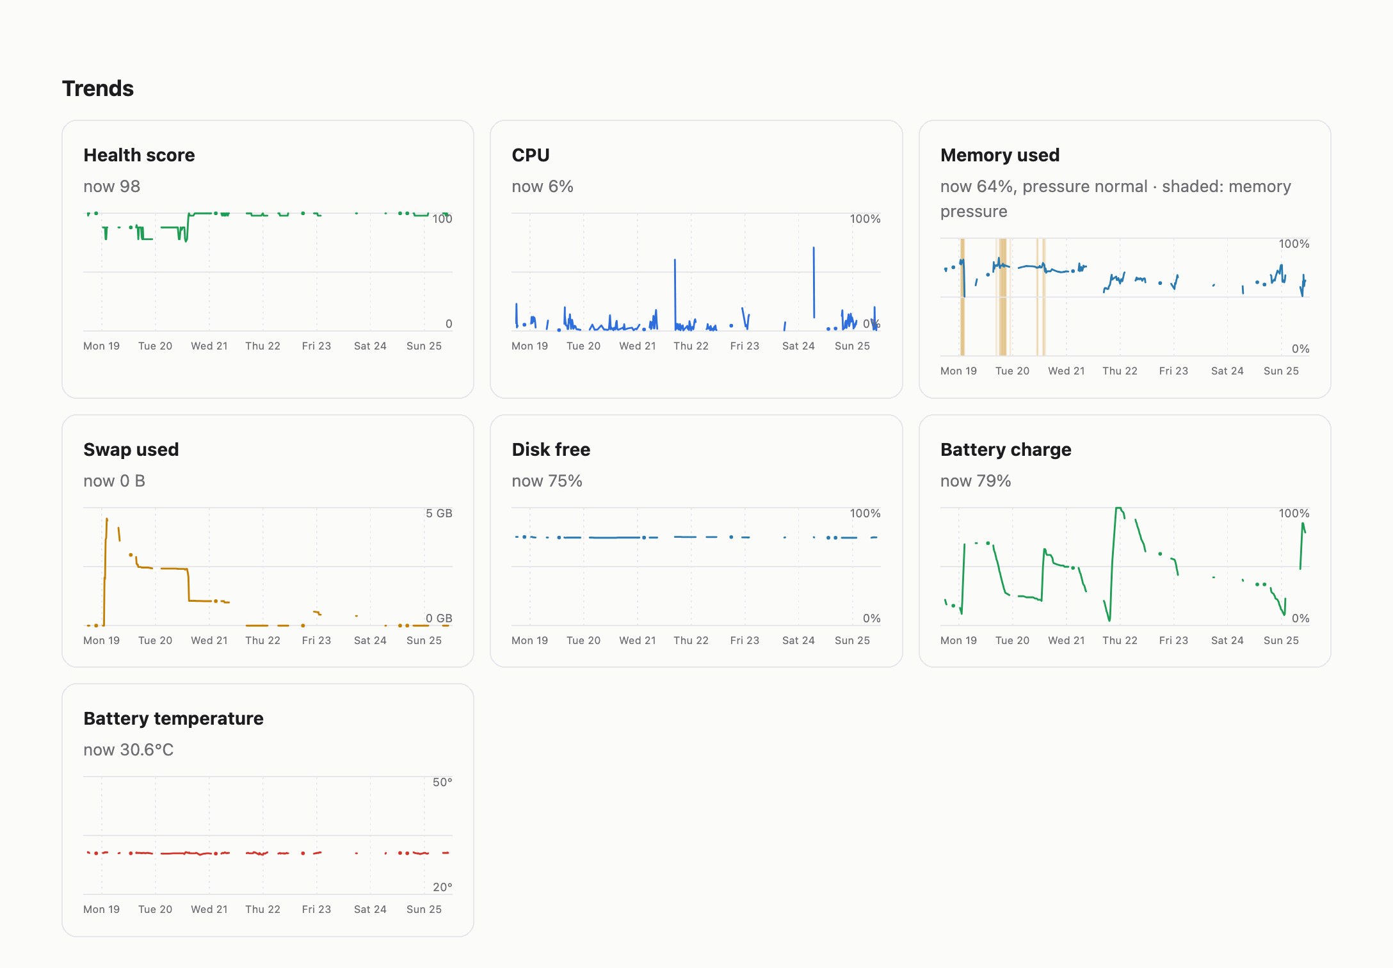Select the 'now 98' health score value
Screen dimensions: 1393x968
(111, 186)
